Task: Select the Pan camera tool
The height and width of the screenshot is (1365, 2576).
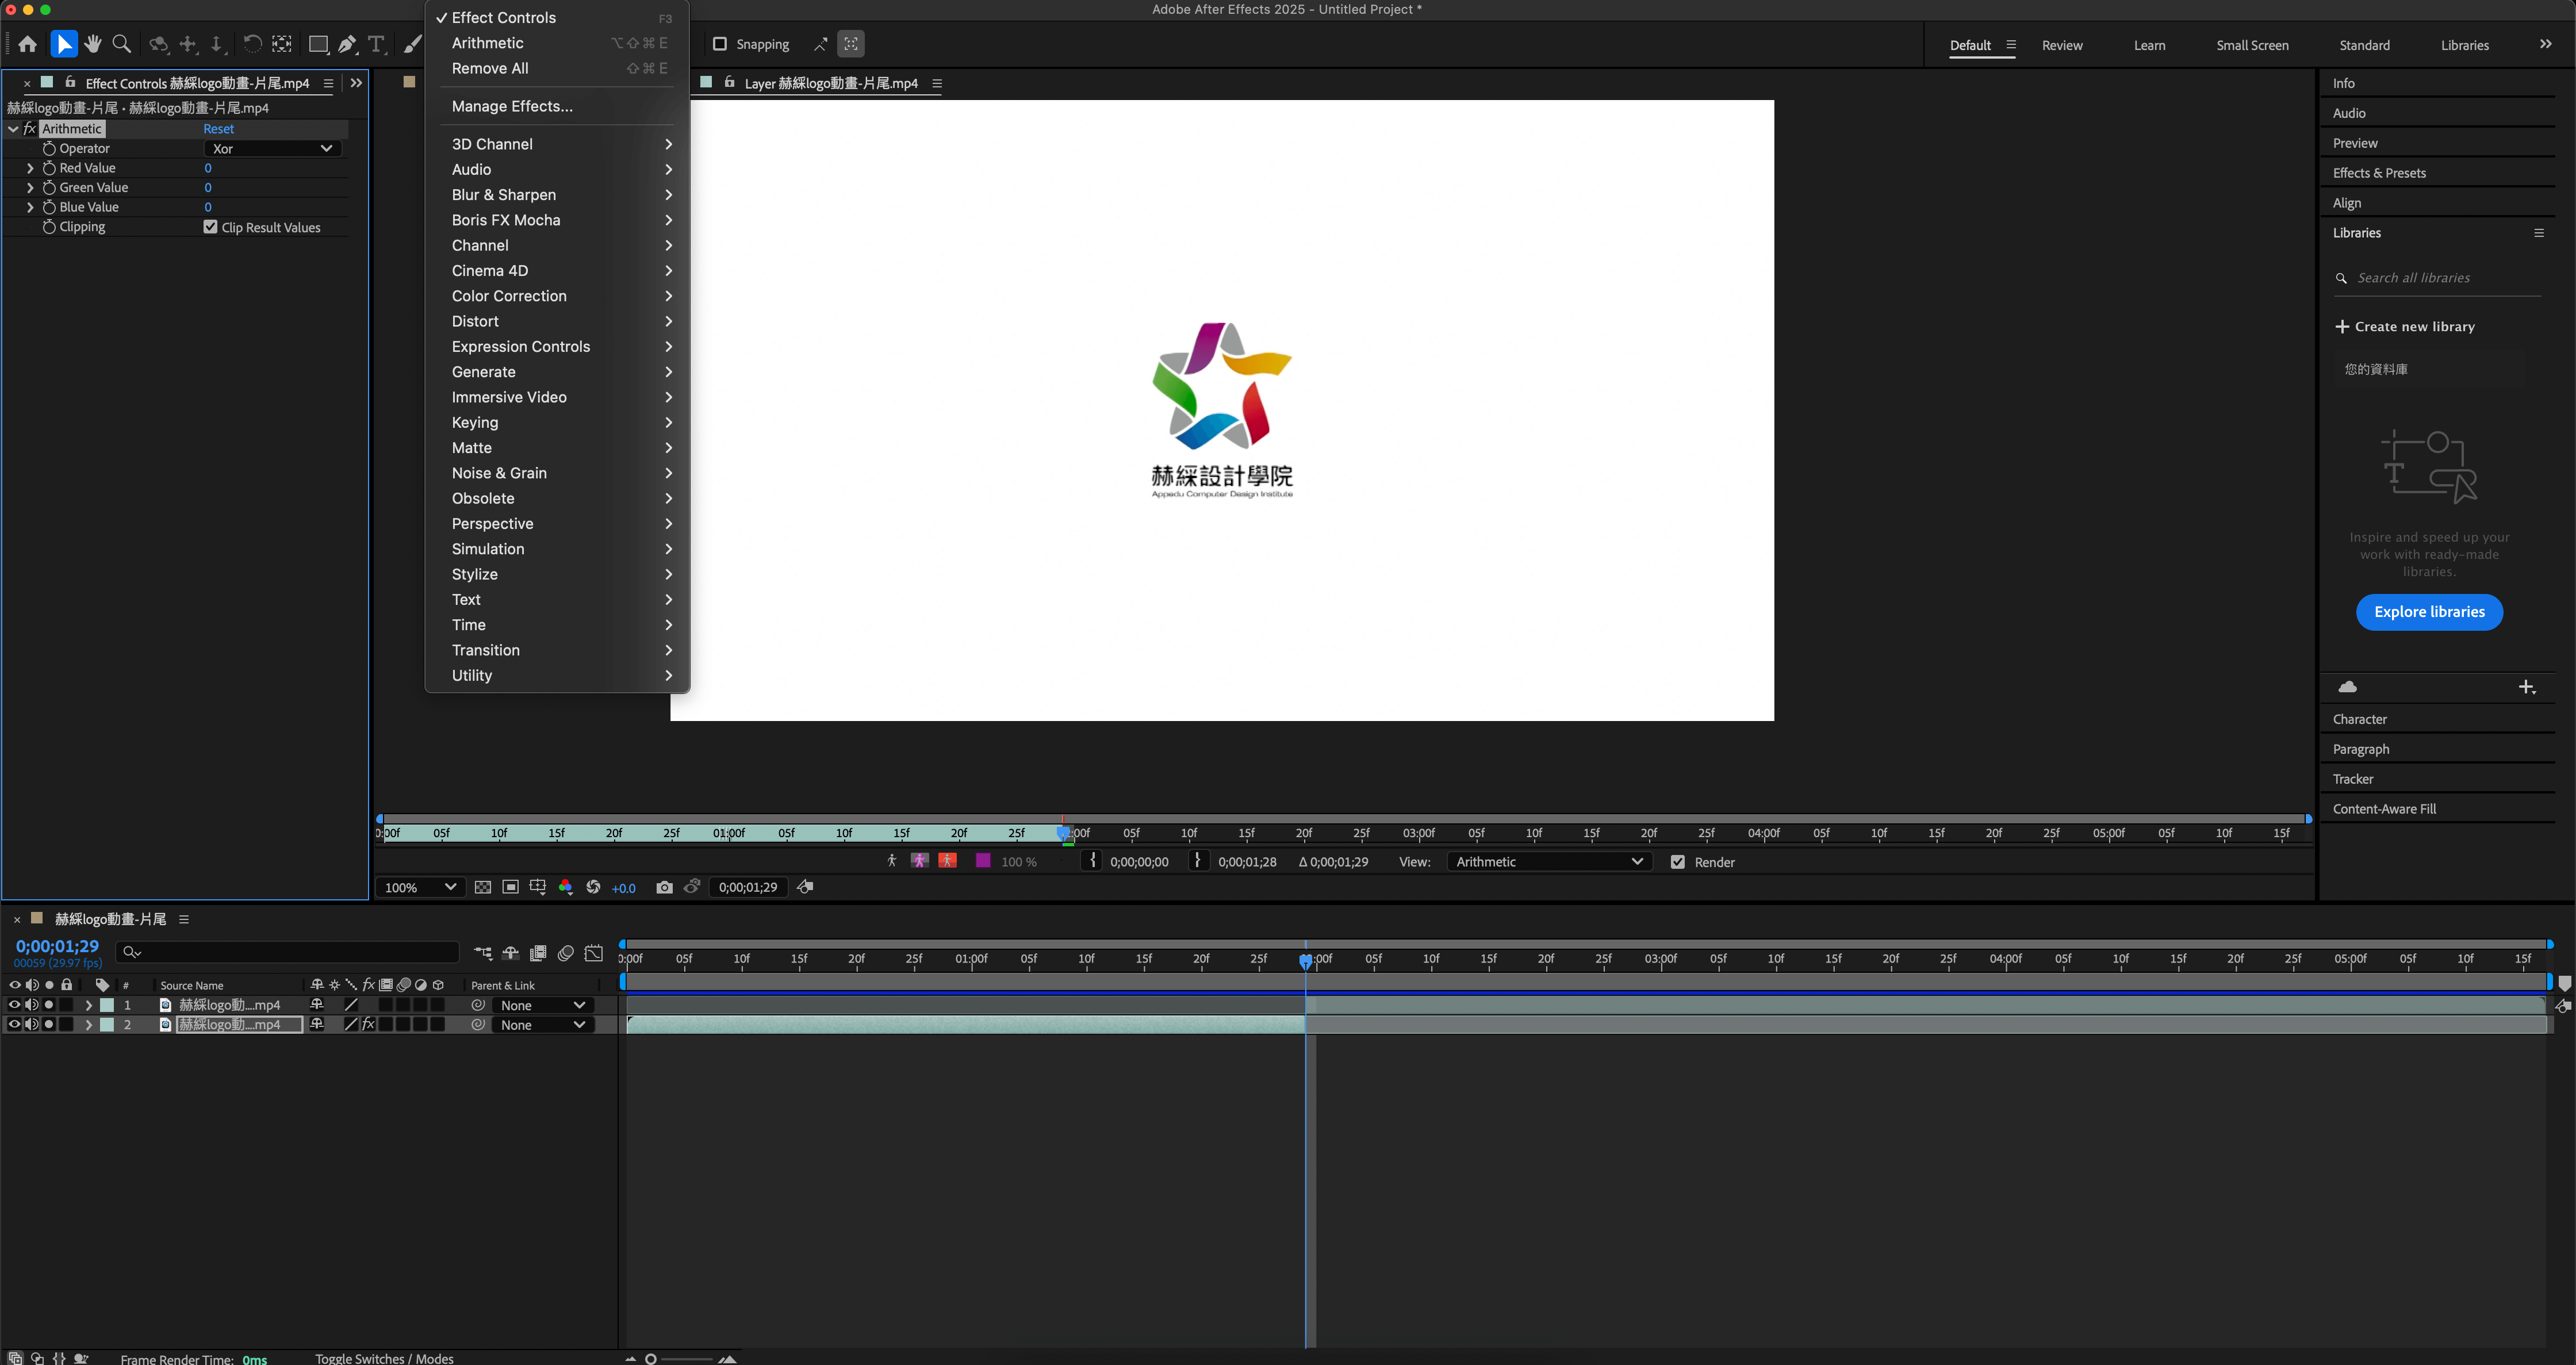Action: point(188,44)
